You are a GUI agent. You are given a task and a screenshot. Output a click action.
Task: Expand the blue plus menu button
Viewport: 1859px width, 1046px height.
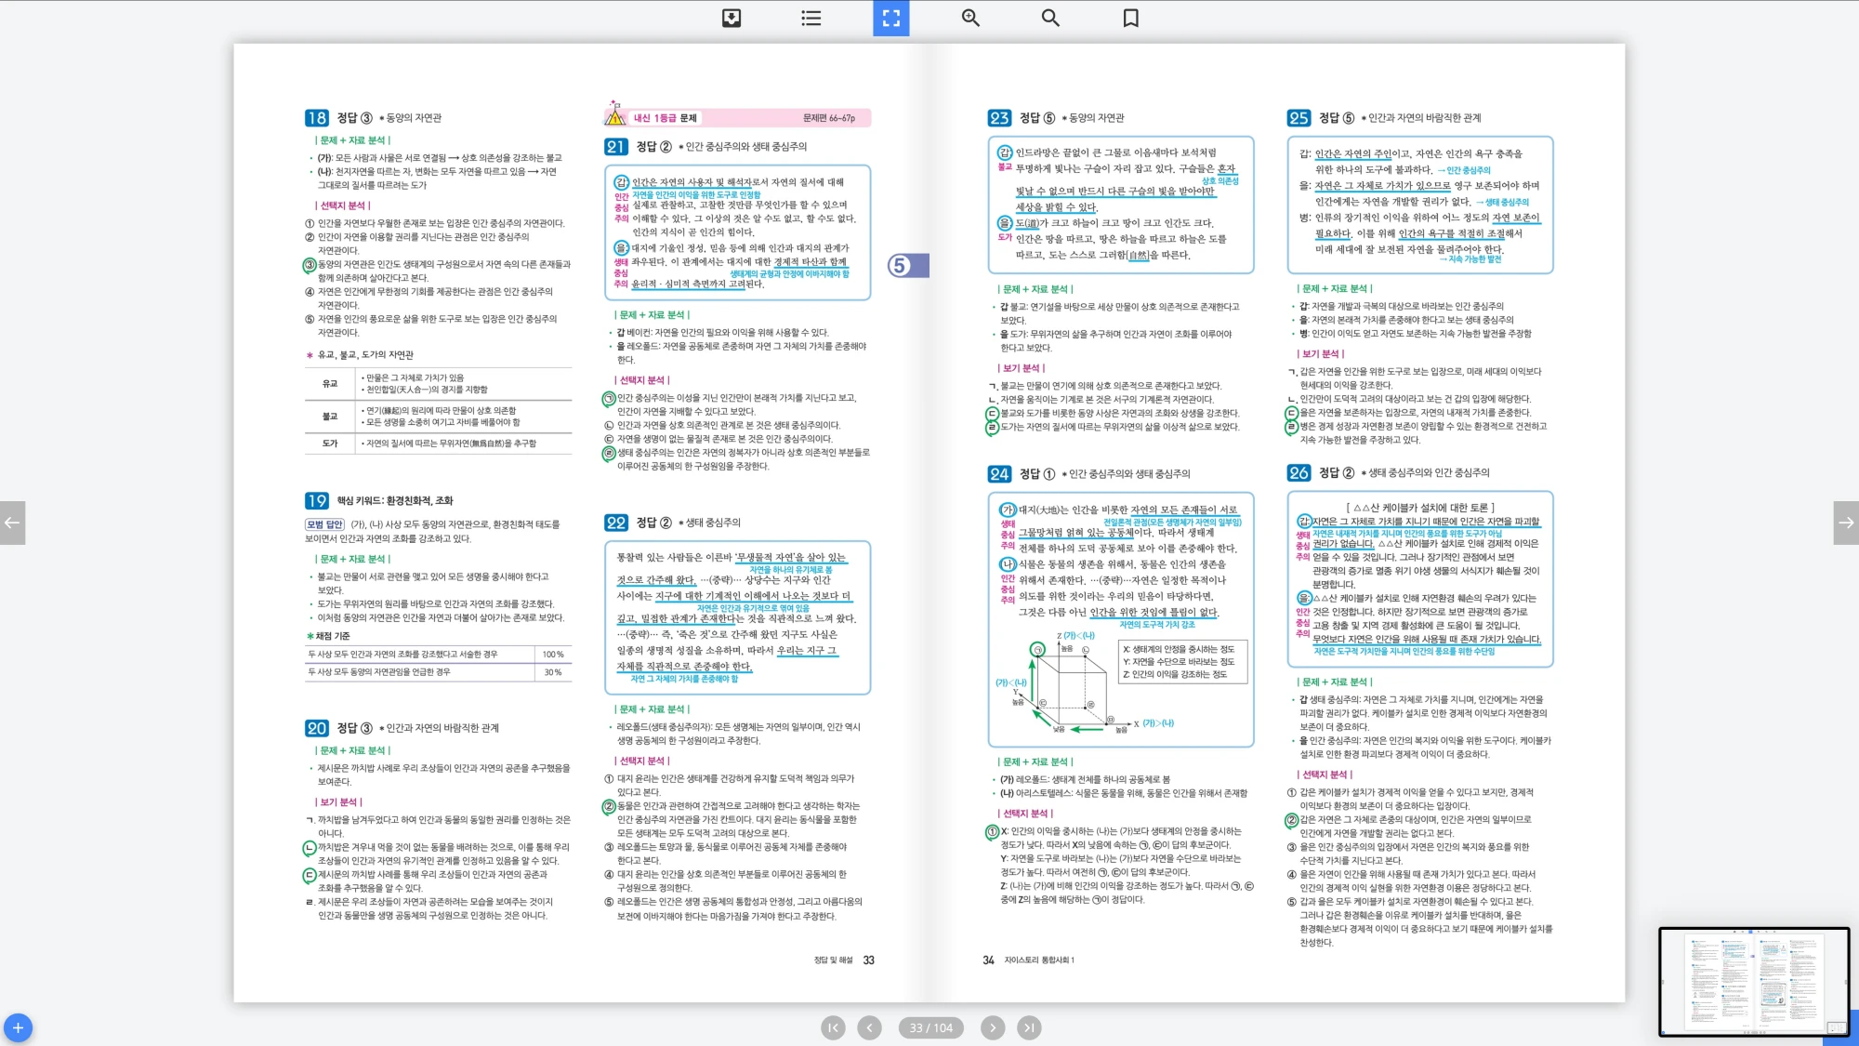18,1027
